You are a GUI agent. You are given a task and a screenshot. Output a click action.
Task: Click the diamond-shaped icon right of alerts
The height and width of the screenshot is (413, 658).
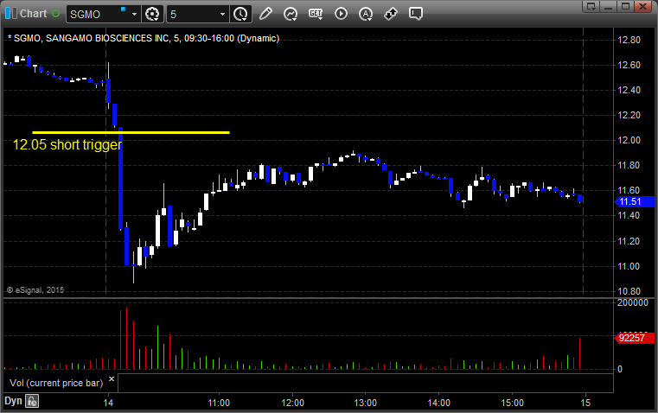pyautogui.click(x=391, y=14)
